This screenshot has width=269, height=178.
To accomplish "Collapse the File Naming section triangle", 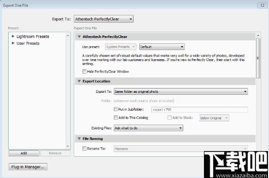I will pyautogui.click(x=79, y=139).
